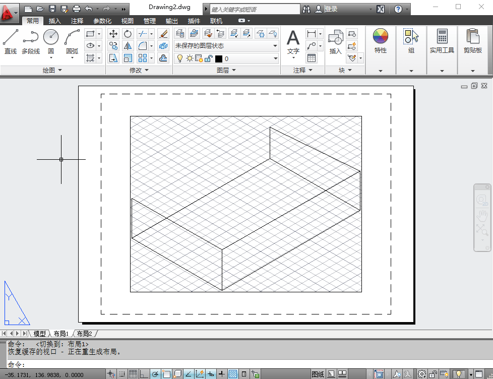Toggle Lineweight display in status bar
Screen dimensions: 493x379
[222, 374]
